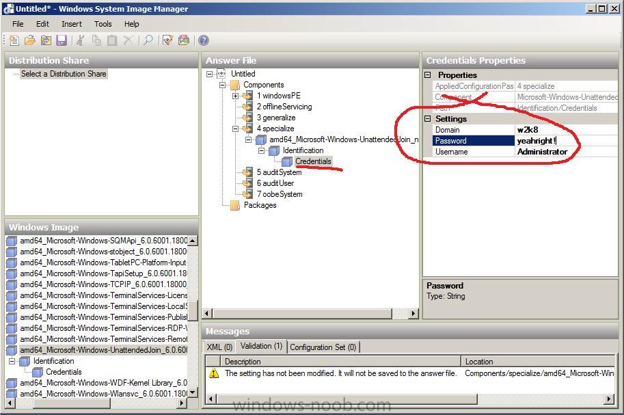Click the Location column header in Messages
Image resolution: width=624 pixels, height=415 pixels.
538,362
